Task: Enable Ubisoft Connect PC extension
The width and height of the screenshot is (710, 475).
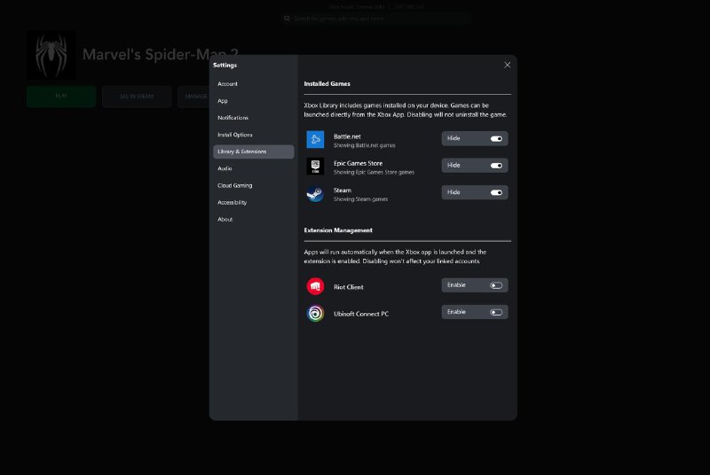Action: click(496, 312)
